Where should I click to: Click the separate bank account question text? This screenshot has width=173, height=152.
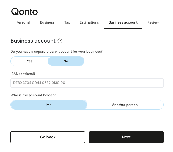pos(56,52)
